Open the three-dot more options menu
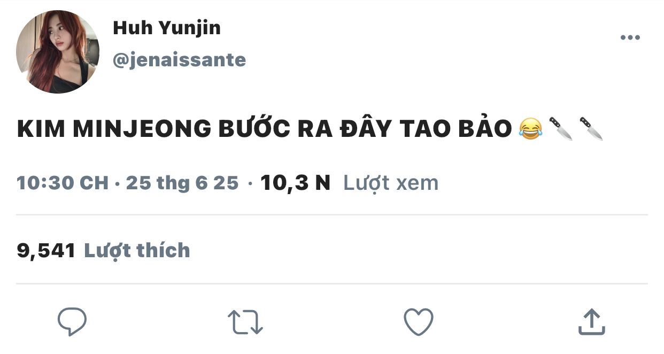 (x=630, y=37)
